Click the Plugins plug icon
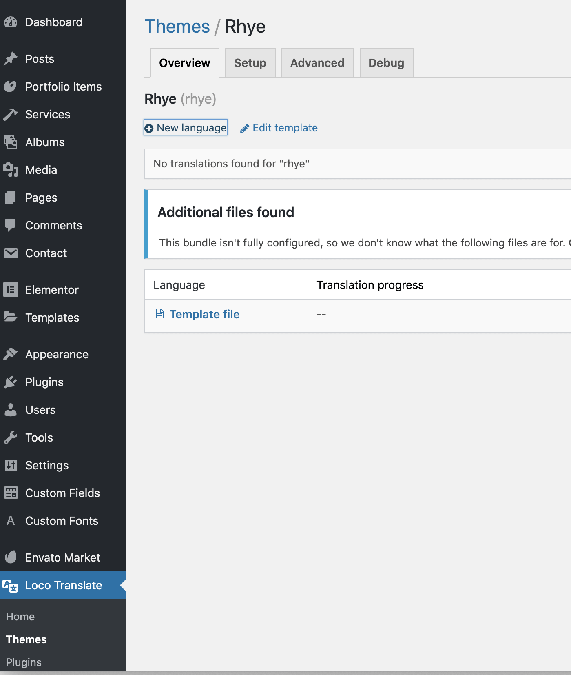 coord(11,382)
